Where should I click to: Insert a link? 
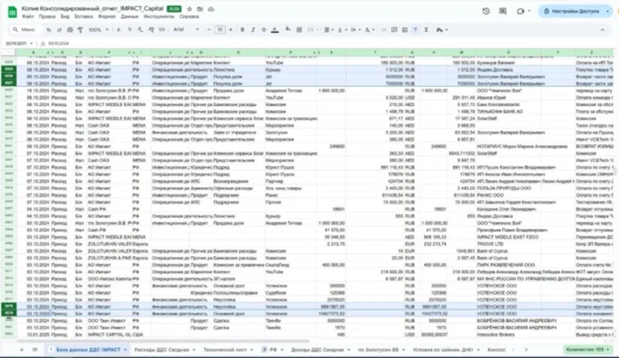[x=383, y=30]
